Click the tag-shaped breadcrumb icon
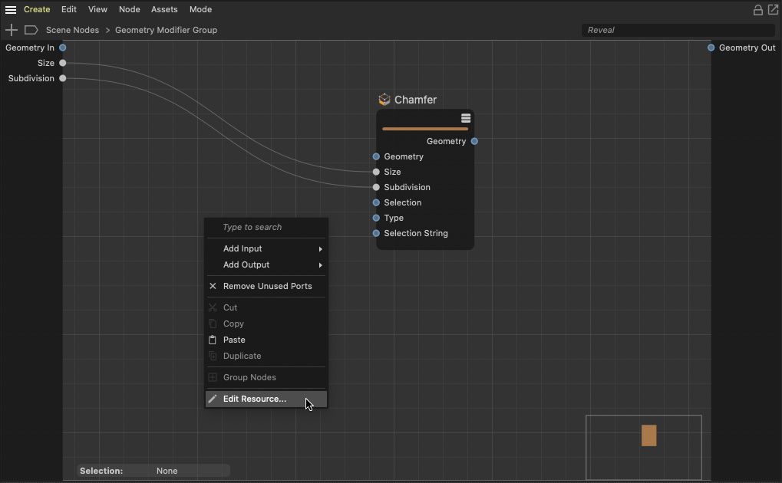Viewport: 782px width, 483px height. [31, 30]
